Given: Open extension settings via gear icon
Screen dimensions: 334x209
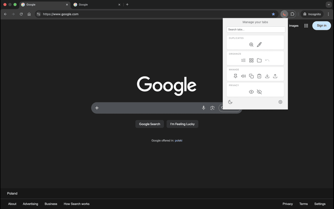Looking at the screenshot, I should coord(280,102).
